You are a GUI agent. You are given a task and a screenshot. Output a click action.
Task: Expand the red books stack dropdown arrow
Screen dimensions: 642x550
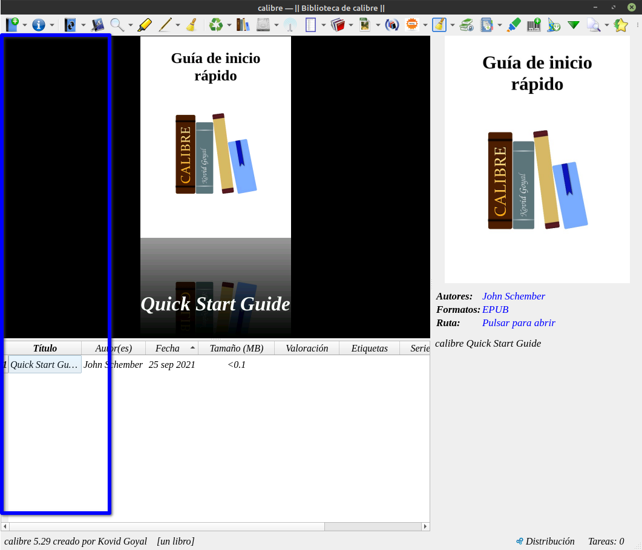[x=351, y=25]
